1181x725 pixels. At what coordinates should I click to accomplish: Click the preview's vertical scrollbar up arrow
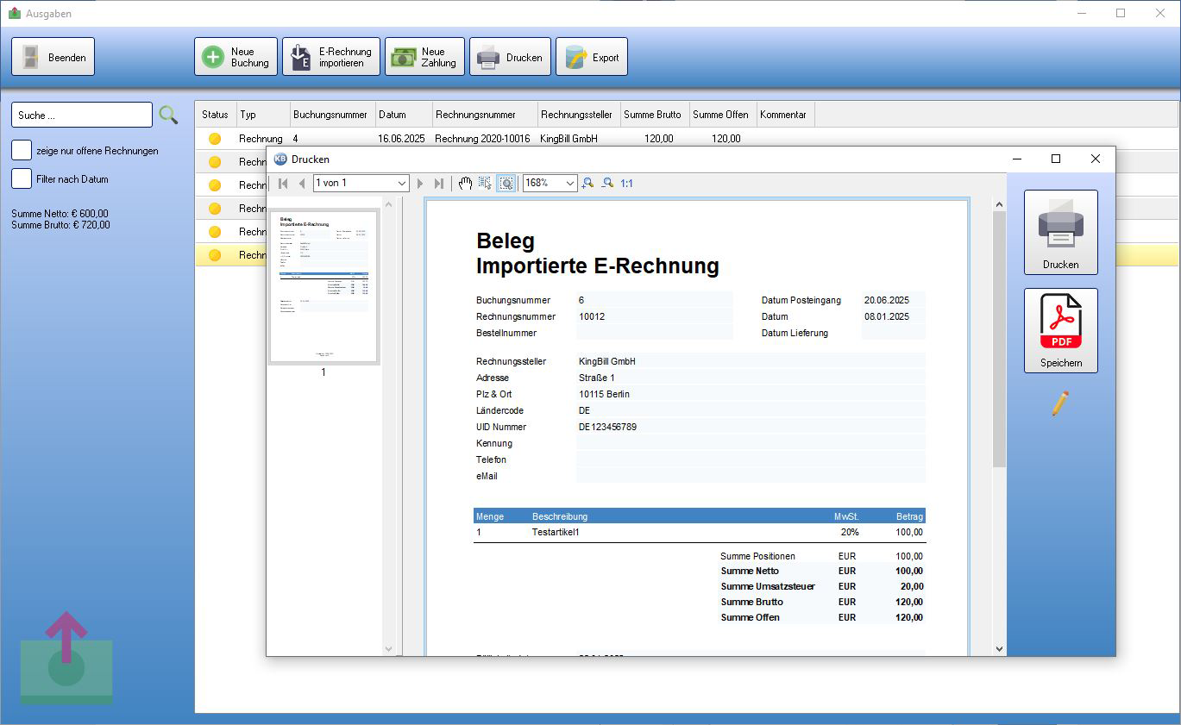[x=999, y=205]
